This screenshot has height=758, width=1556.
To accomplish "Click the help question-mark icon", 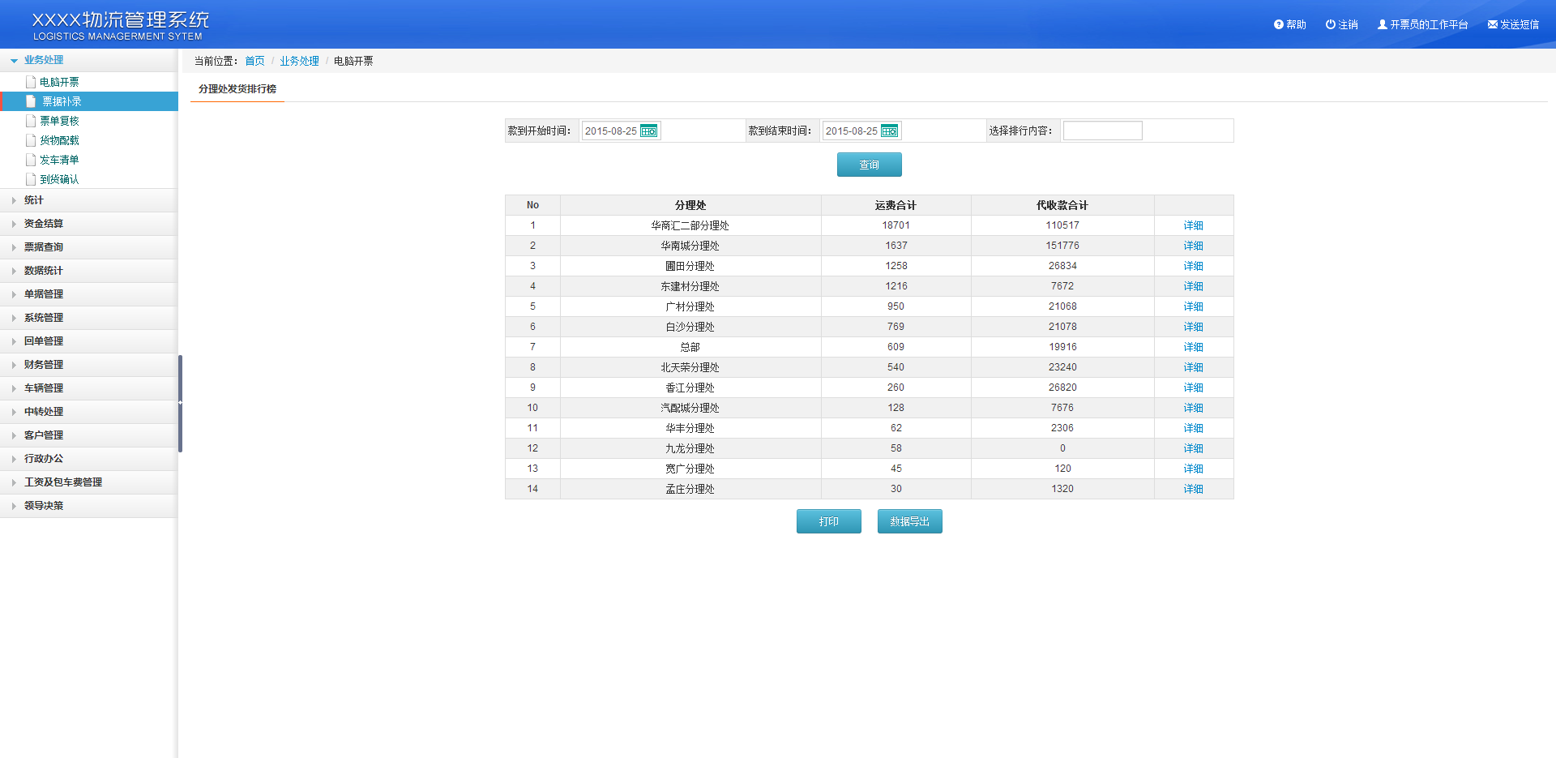I will click(x=1278, y=24).
